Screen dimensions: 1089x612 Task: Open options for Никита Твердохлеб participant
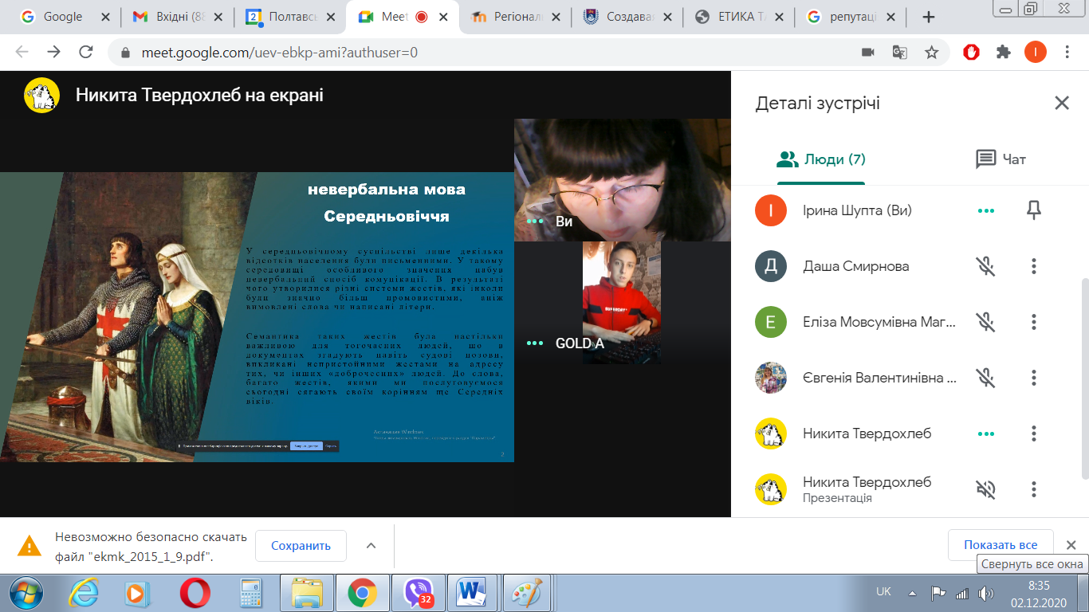coord(1034,433)
